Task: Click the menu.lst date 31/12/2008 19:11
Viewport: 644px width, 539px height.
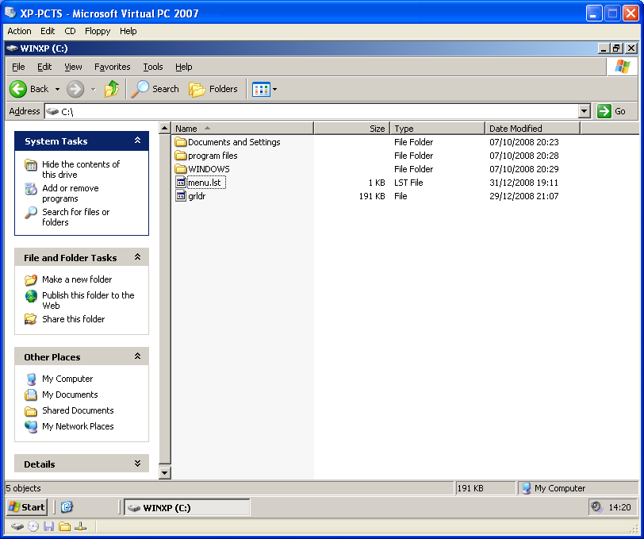Action: (523, 183)
